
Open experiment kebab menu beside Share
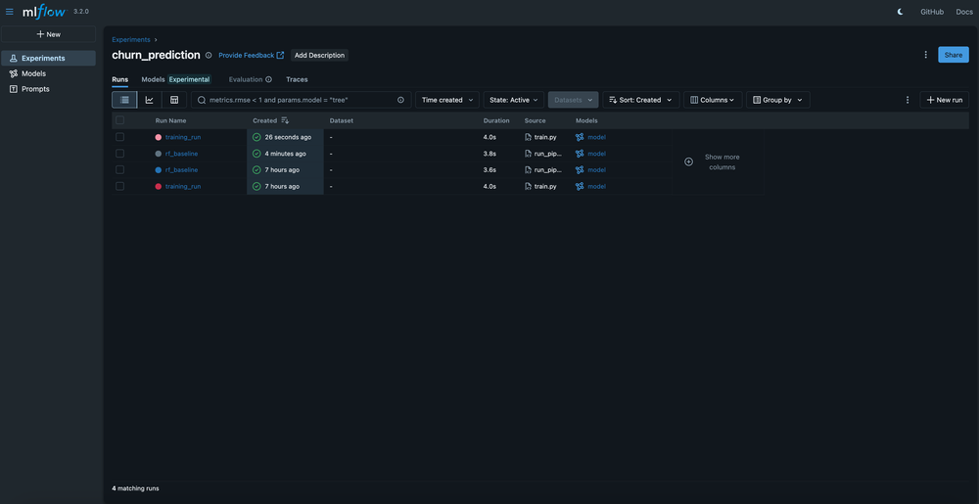click(925, 55)
